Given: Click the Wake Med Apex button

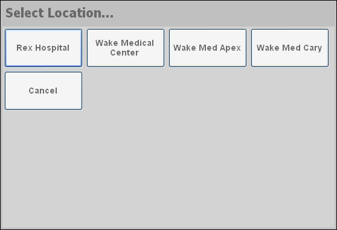Looking at the screenshot, I should [x=208, y=48].
